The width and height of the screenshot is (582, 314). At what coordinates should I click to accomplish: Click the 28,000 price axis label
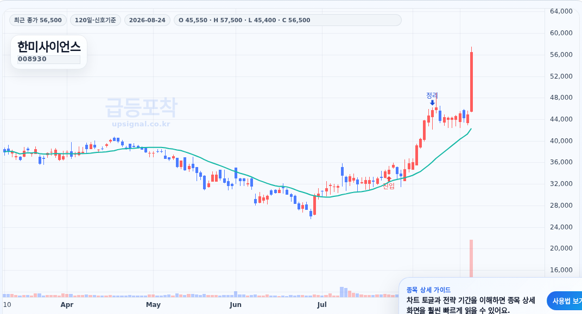[x=561, y=206]
